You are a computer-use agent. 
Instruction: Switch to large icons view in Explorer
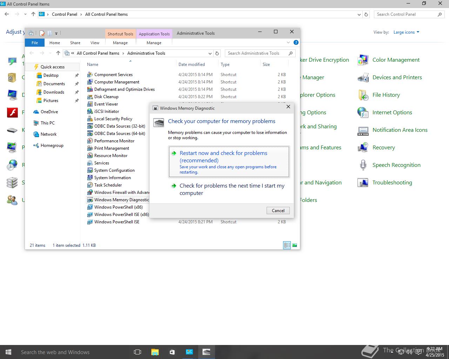[295, 245]
